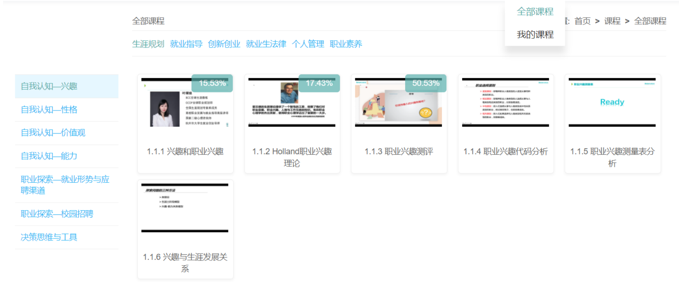Open thumbnail of 1.1.3 职业兴趣测评

399,102
